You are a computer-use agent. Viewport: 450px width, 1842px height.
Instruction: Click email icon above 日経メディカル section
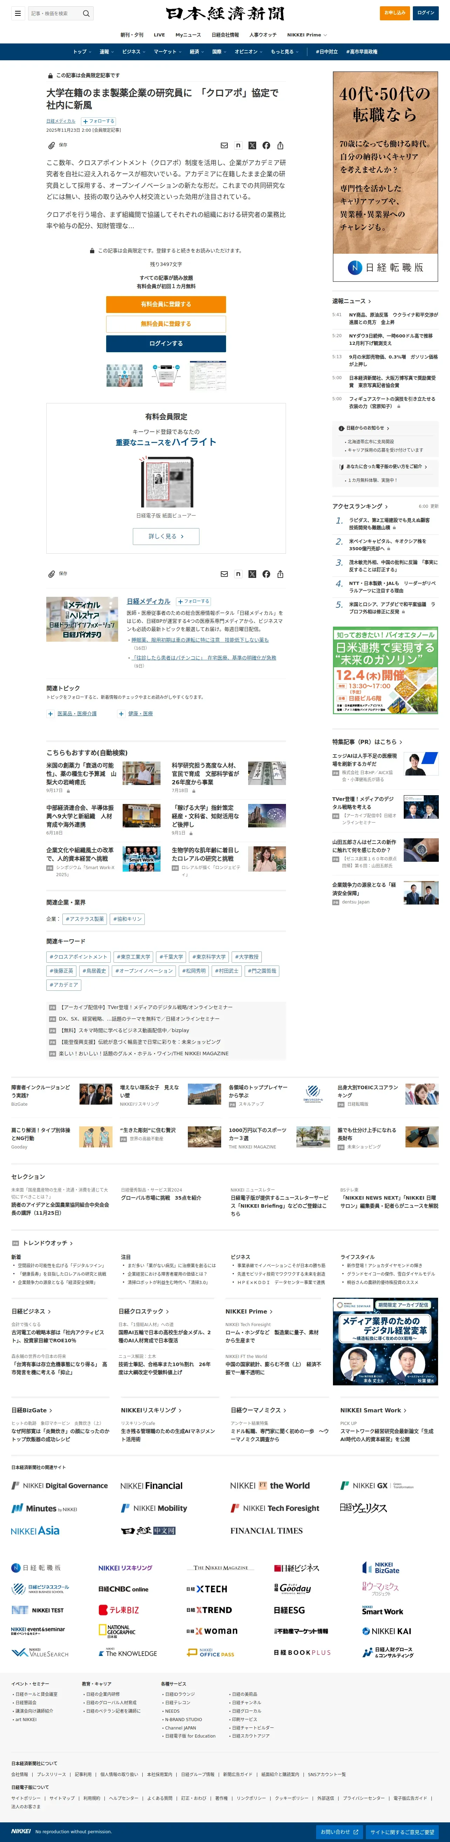coord(224,573)
